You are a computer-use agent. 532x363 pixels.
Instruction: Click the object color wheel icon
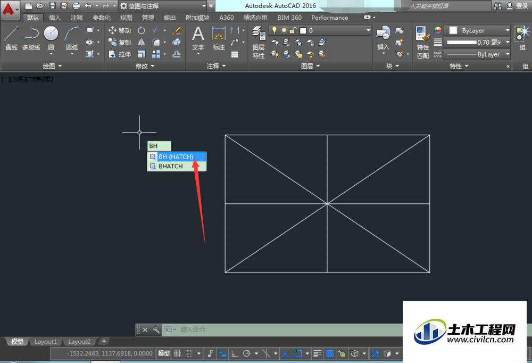pos(438,30)
